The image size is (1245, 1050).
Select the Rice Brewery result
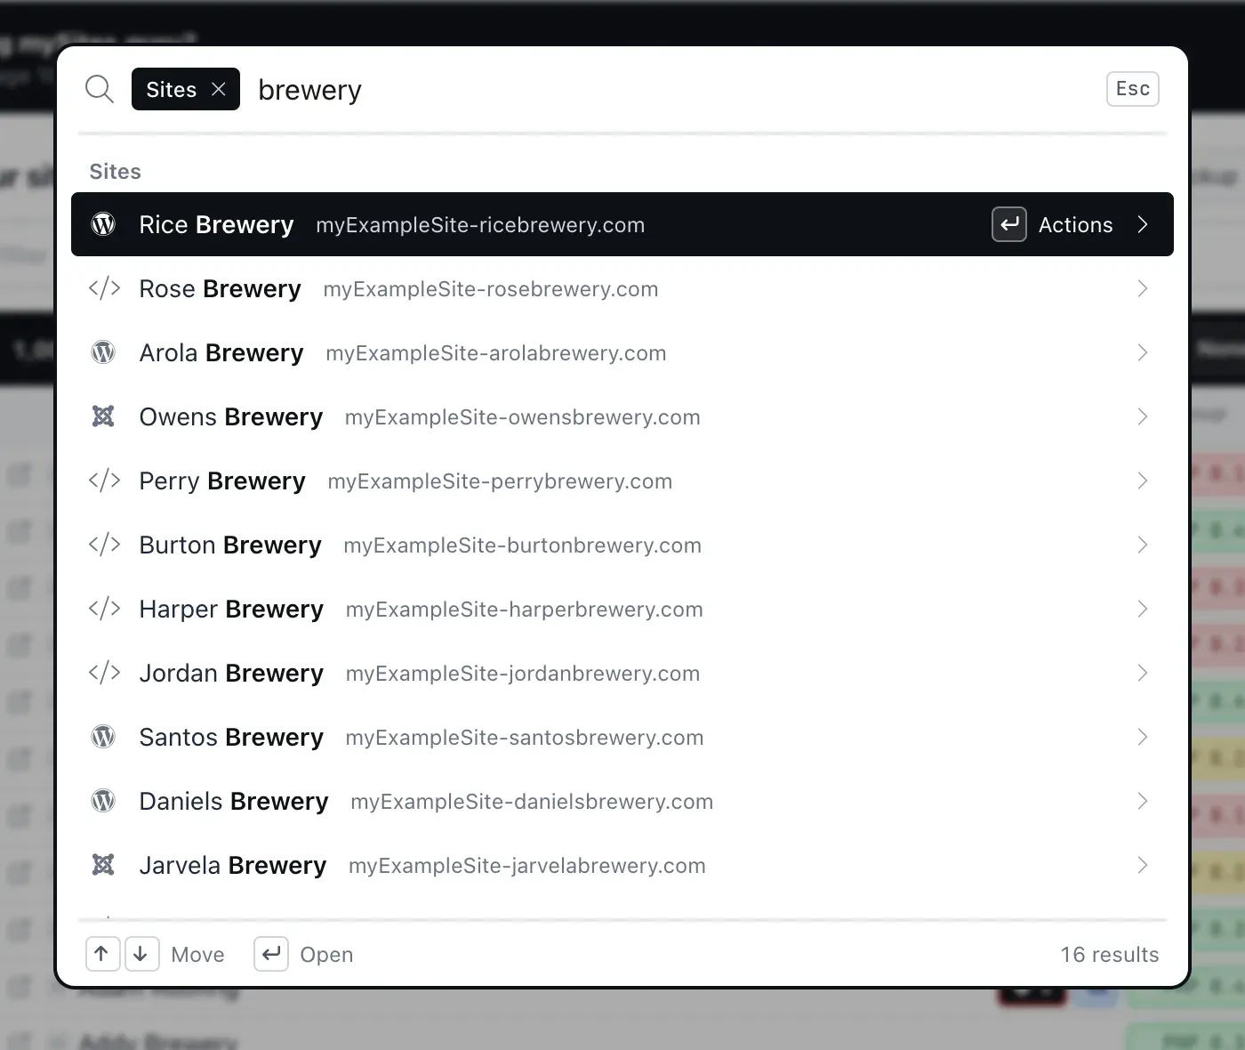tap(622, 224)
